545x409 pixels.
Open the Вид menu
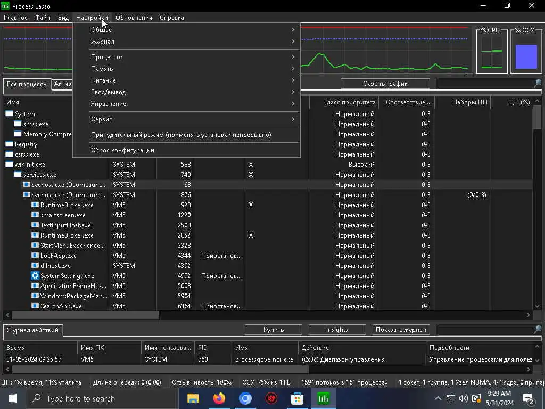point(63,18)
